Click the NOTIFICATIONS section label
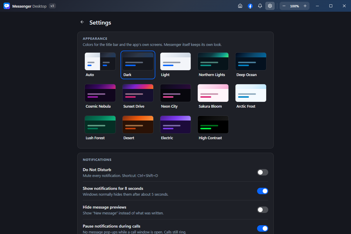The image size is (351, 234). point(97,160)
